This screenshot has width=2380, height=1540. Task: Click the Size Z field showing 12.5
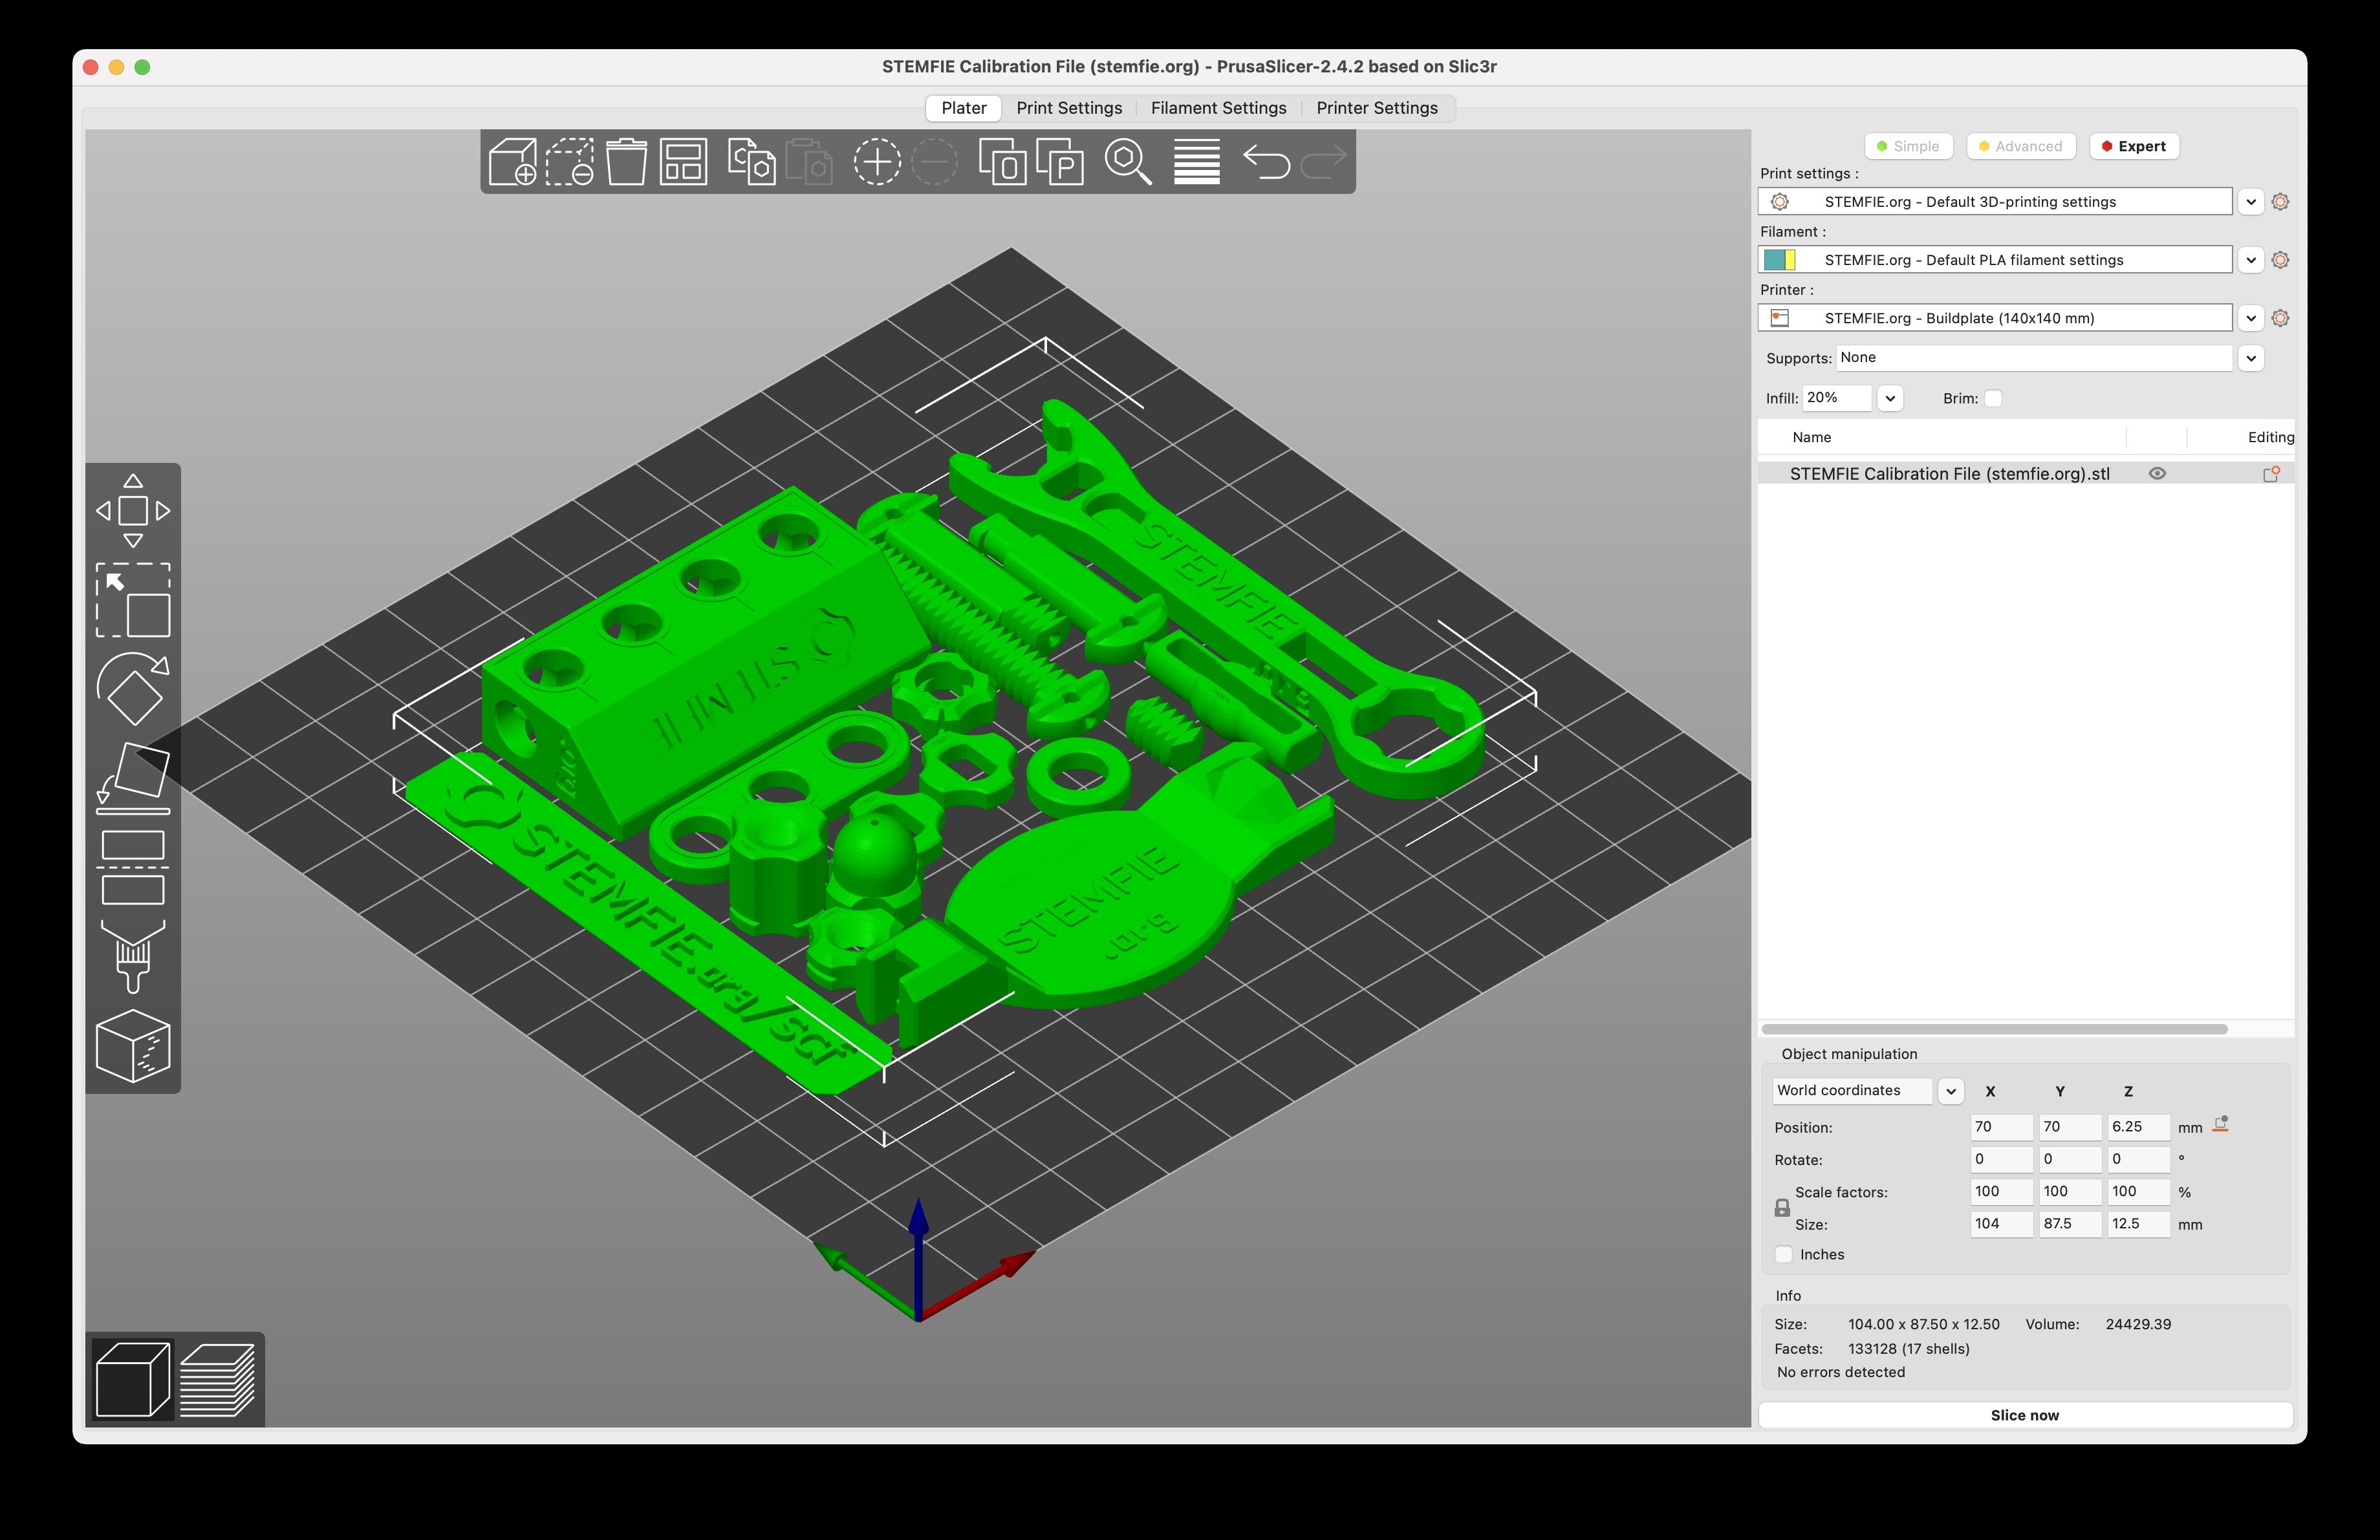[2138, 1223]
